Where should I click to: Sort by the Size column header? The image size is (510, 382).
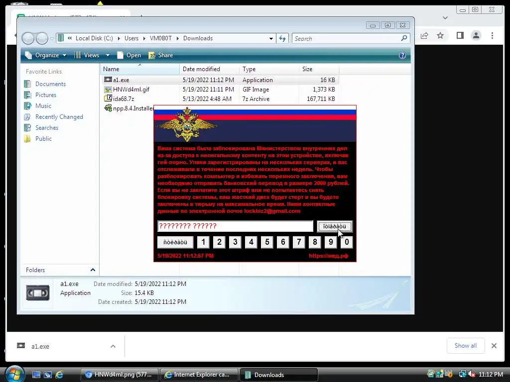pyautogui.click(x=319, y=69)
